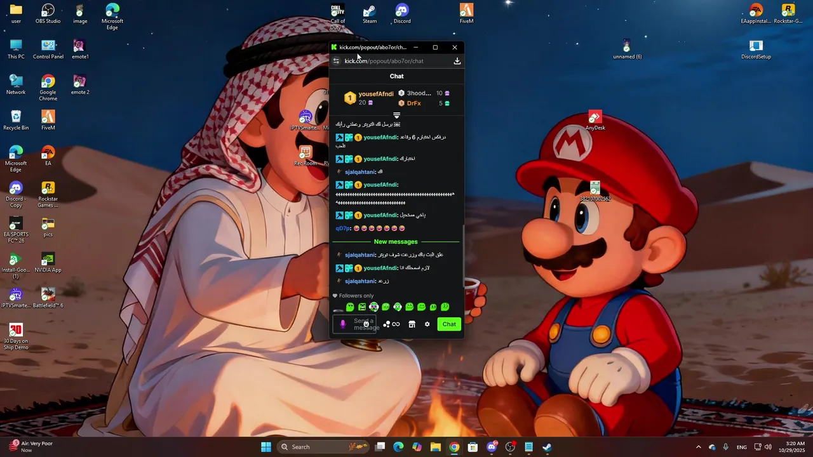Select the unnamed (6) file

click(627, 50)
